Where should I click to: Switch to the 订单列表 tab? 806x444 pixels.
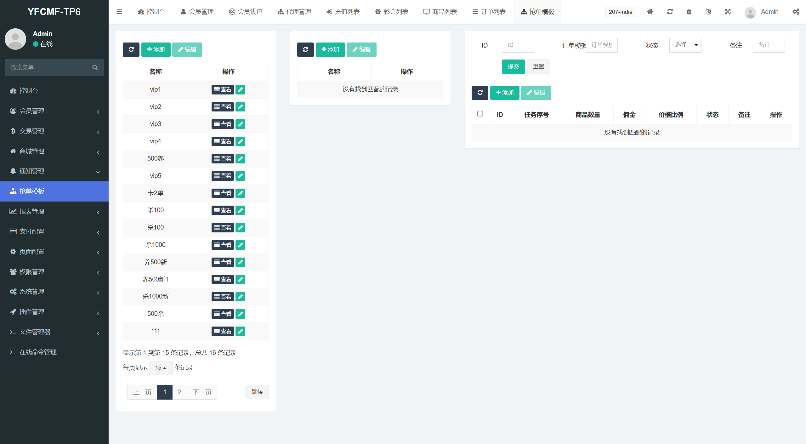point(489,12)
